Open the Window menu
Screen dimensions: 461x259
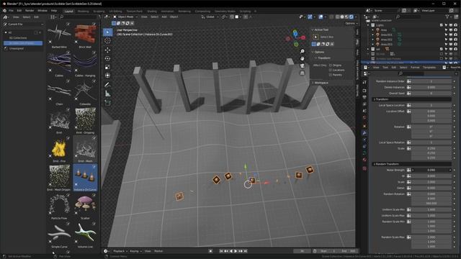(x=42, y=11)
